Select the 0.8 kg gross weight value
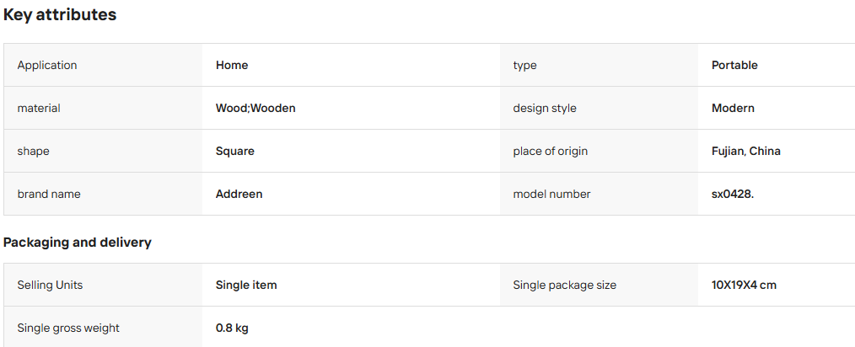 pyautogui.click(x=232, y=328)
